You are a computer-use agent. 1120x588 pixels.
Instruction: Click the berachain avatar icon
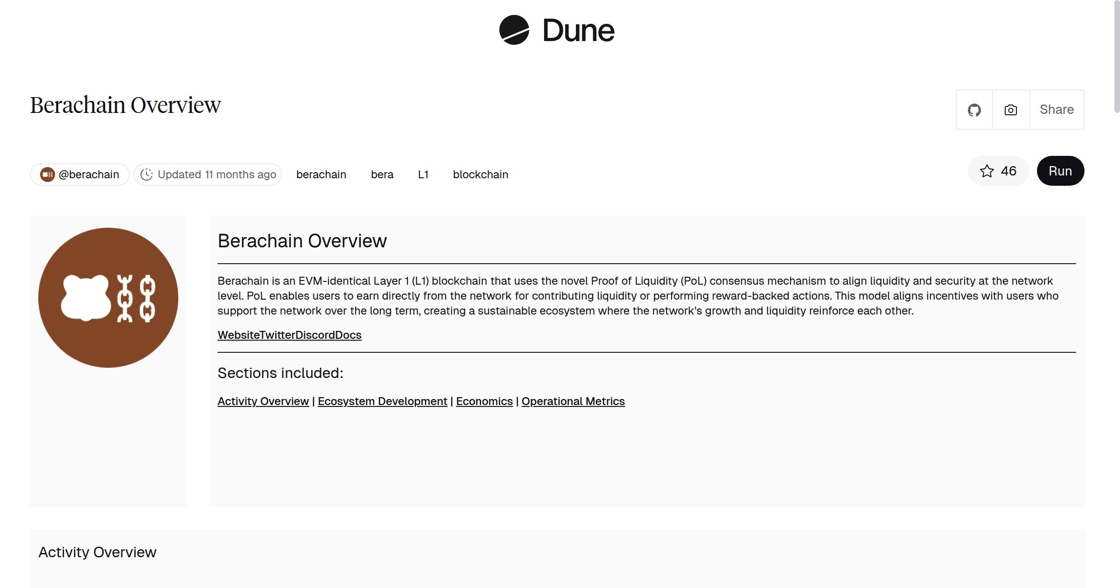pyautogui.click(x=47, y=175)
